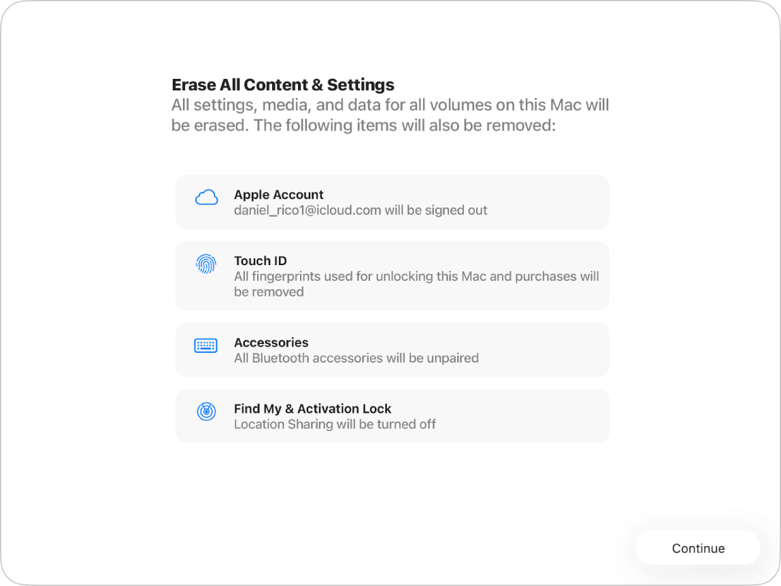Click the Touch ID fingerprint icon
Screen dimensions: 781x586
(x=206, y=262)
